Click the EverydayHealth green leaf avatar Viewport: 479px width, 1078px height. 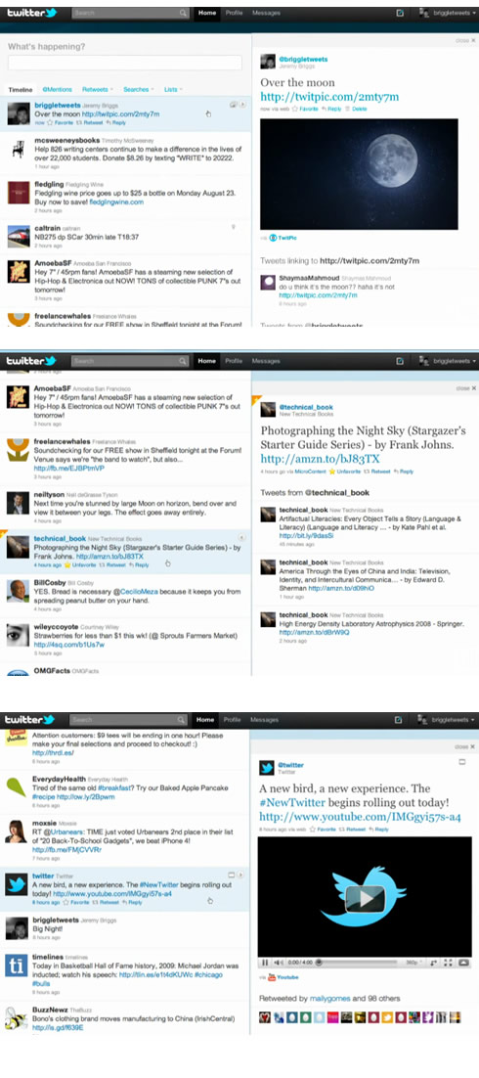tap(17, 786)
